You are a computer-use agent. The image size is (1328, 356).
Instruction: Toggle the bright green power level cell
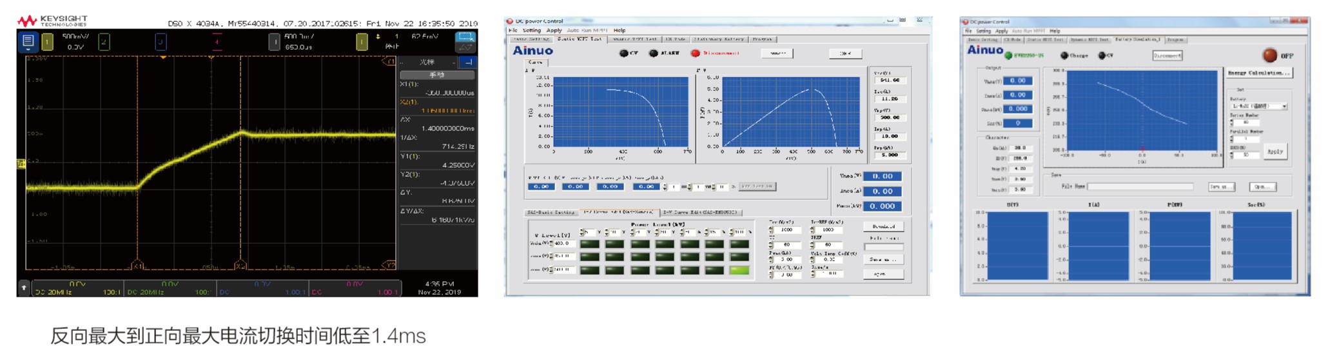pyautogui.click(x=739, y=270)
